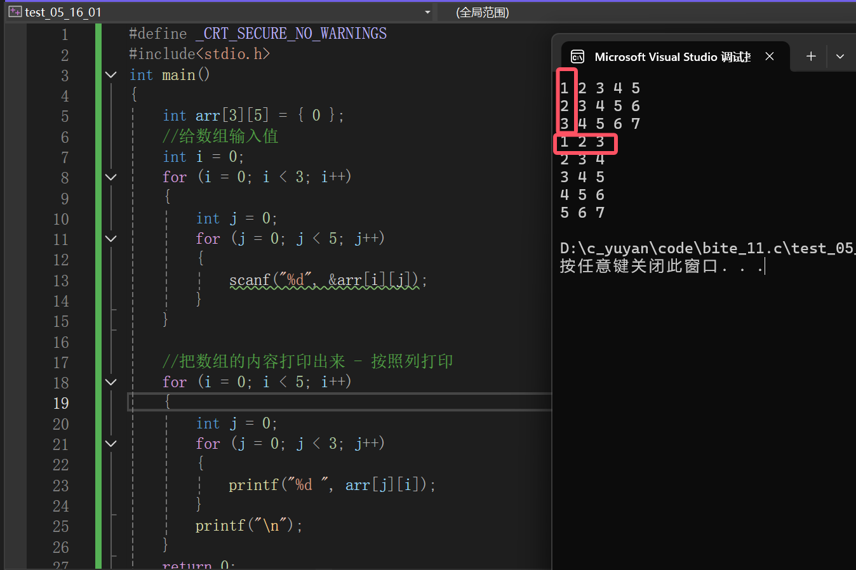Click the console icon on the debug console tab
Screen dimensions: 856x570
pyautogui.click(x=577, y=57)
